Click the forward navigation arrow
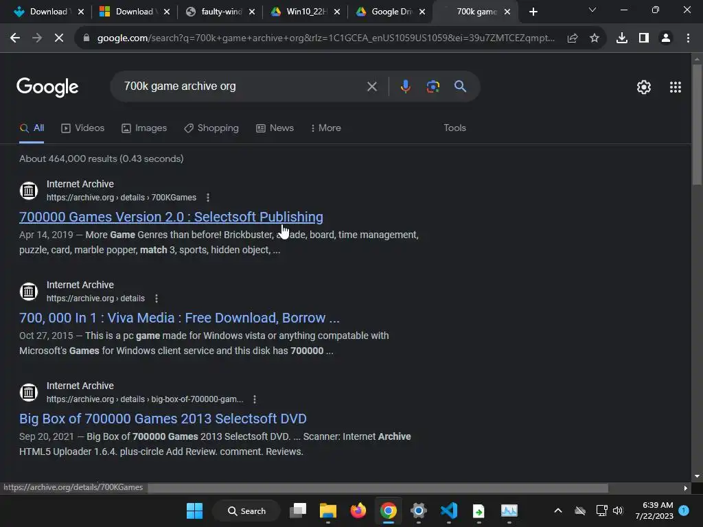 point(37,38)
